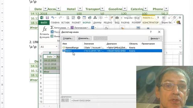Open print preview magnifier icon in Excel toolbar
193x108 pixels.
68,18
